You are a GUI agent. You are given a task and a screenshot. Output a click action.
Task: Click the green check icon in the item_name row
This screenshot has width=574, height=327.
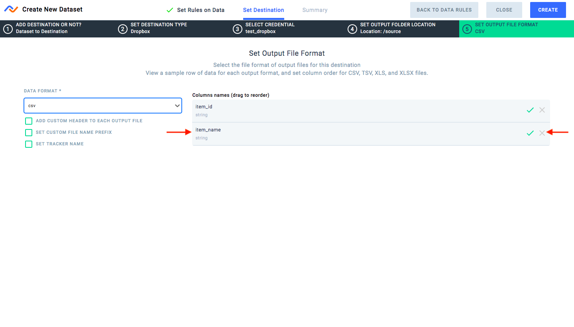(530, 133)
